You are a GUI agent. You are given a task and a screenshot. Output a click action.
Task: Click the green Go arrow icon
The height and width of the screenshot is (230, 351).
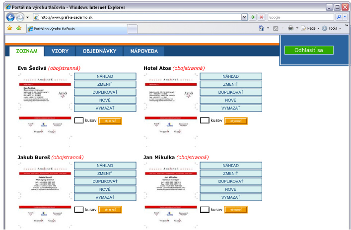pyautogui.click(x=253, y=17)
